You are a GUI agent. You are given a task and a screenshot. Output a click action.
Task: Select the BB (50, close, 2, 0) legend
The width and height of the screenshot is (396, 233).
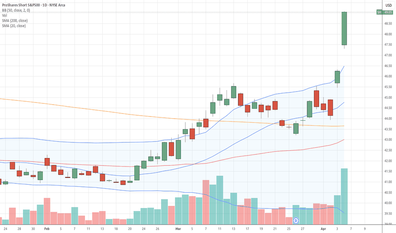[x=16, y=10]
